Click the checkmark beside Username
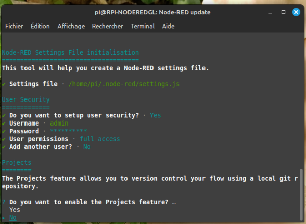The height and width of the screenshot is (224, 306). click(x=4, y=123)
